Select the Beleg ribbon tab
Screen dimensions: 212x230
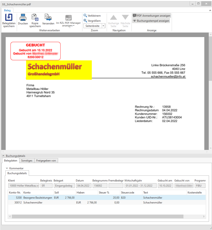tap(7, 10)
